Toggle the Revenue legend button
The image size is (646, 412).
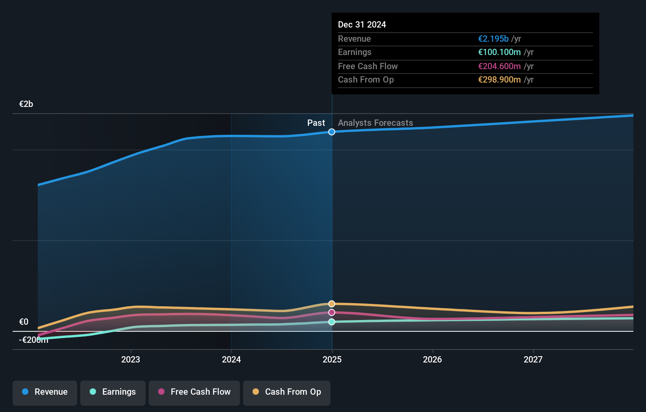point(45,393)
